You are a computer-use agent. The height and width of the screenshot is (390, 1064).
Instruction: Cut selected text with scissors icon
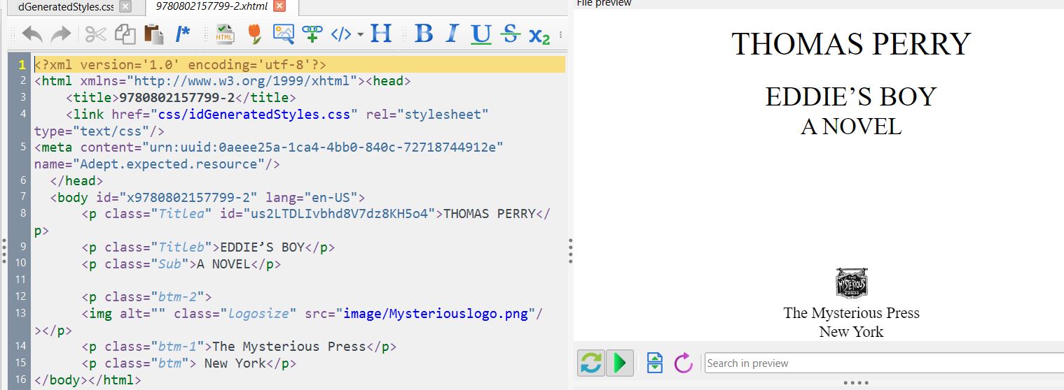[x=96, y=34]
